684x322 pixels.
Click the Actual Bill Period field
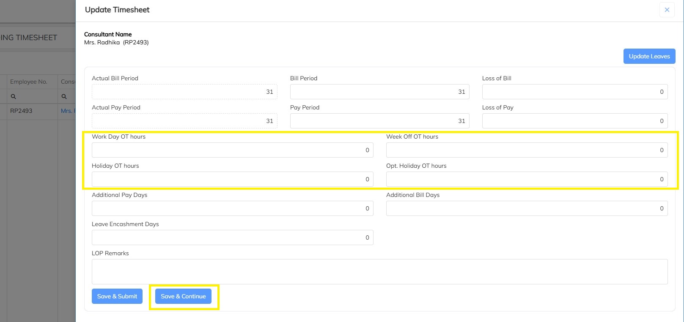click(x=184, y=92)
